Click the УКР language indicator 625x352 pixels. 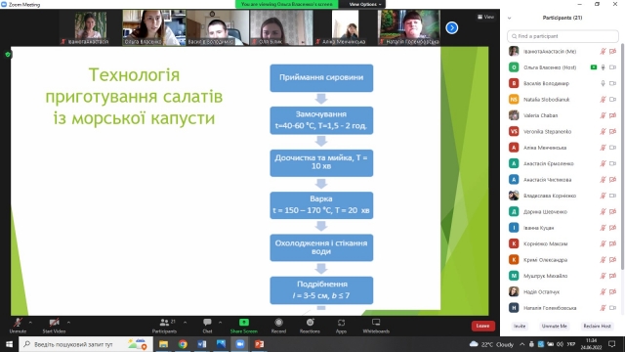click(x=571, y=344)
